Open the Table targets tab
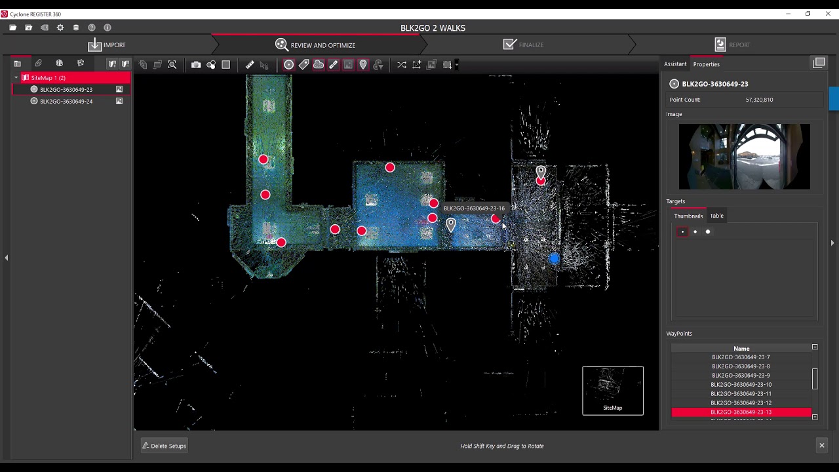 pyautogui.click(x=716, y=216)
